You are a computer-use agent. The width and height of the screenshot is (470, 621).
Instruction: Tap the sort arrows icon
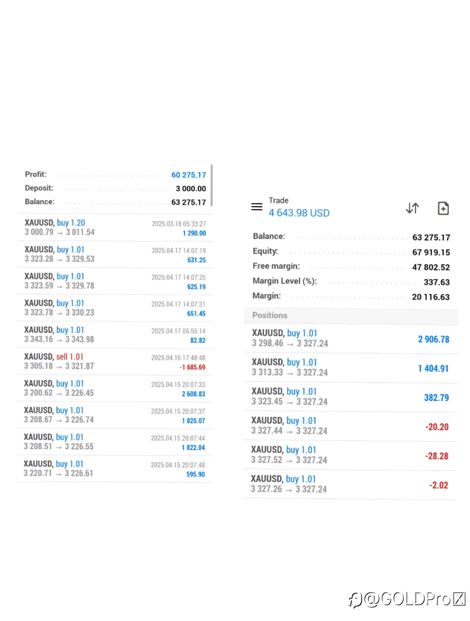point(412,208)
